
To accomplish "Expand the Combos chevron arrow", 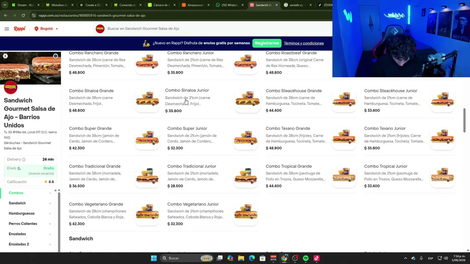I will click(50, 193).
